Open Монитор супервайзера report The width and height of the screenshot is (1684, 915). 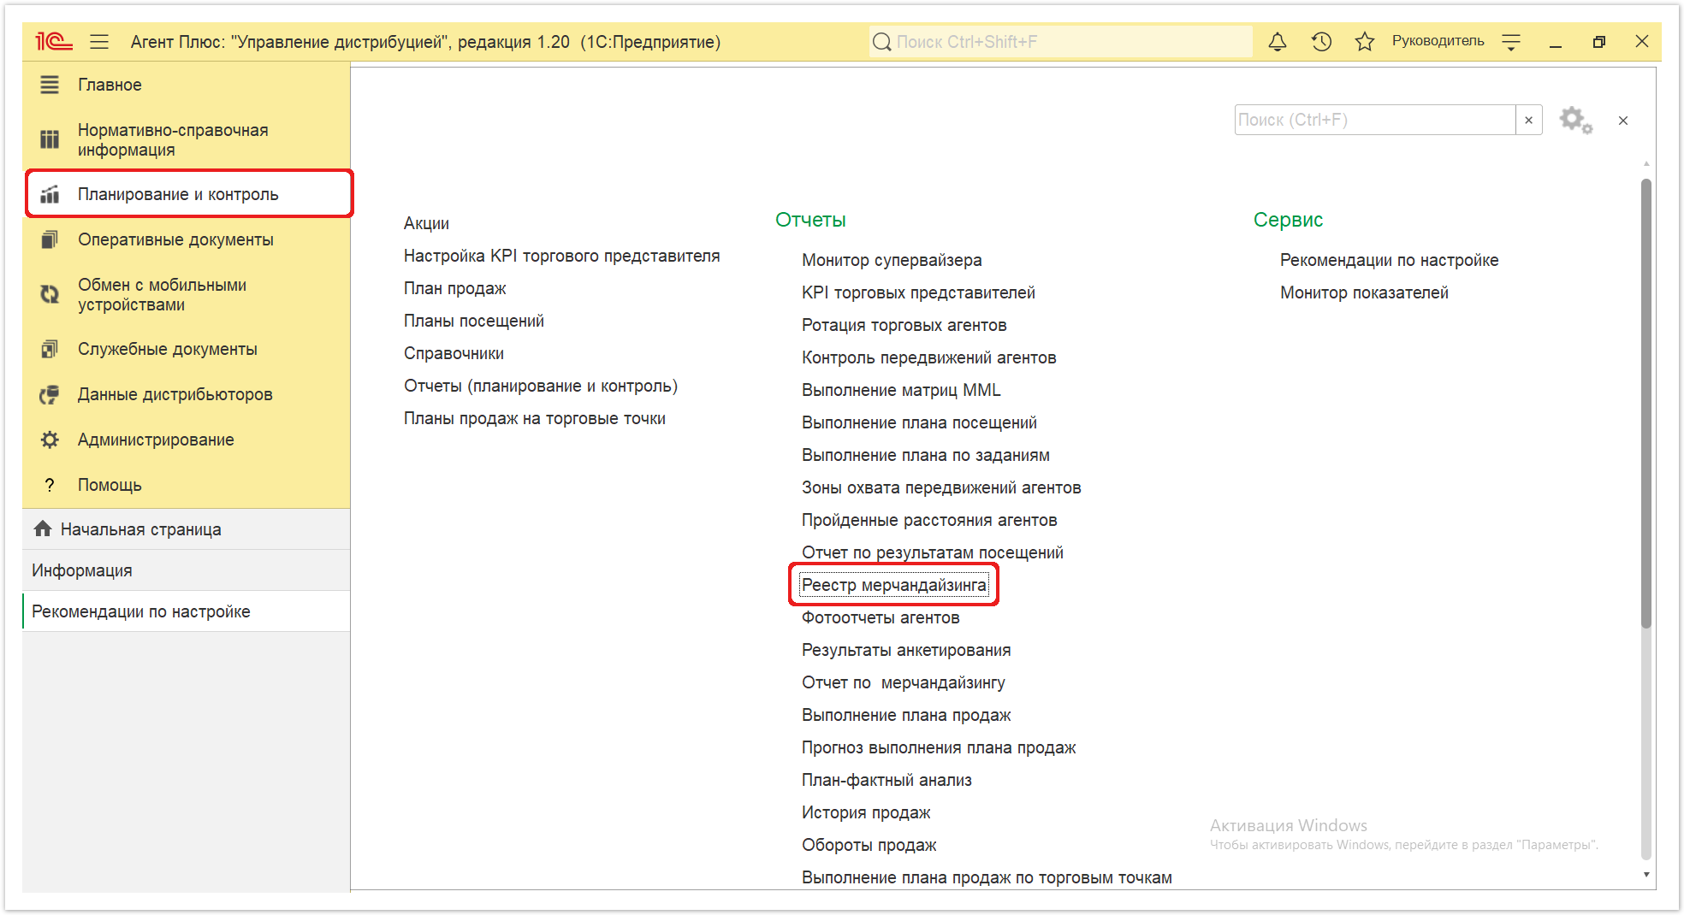891,260
